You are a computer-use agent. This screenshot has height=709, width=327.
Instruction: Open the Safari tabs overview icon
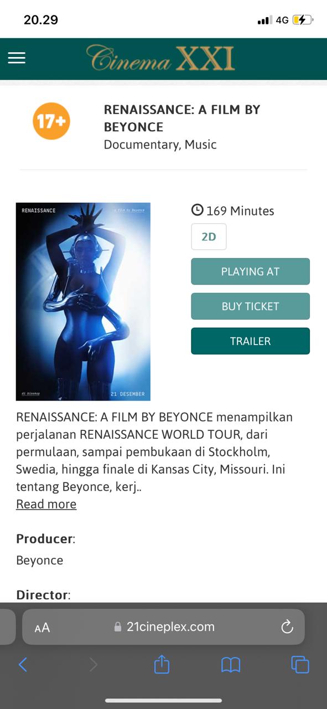(300, 664)
